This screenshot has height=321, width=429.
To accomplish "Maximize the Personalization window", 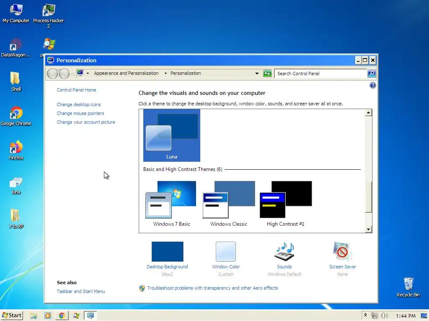I will (365, 60).
